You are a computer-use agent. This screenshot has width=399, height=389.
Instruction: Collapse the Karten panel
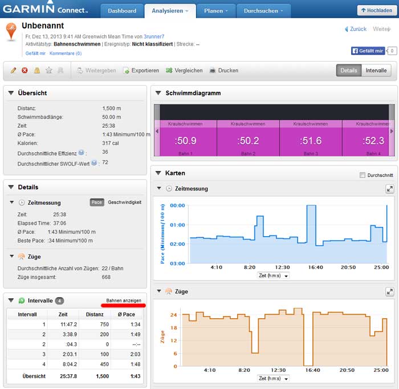click(158, 173)
